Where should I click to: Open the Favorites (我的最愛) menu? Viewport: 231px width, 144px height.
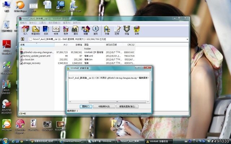click(x=55, y=23)
